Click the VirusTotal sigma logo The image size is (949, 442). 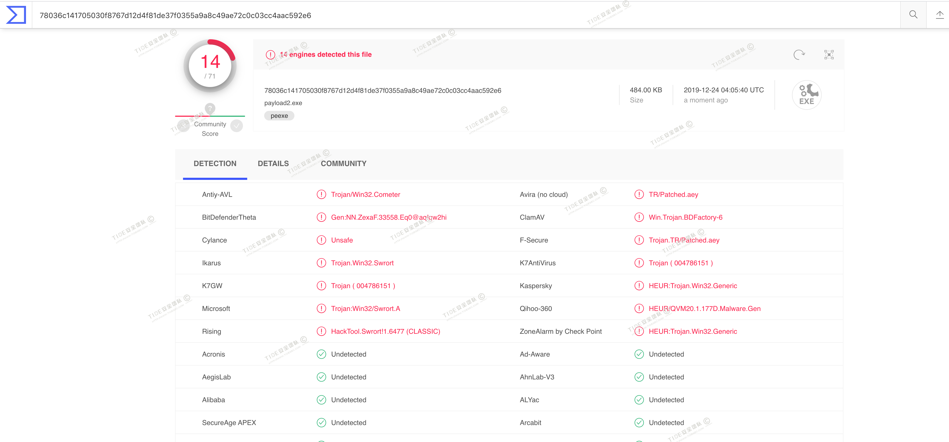pyautogui.click(x=16, y=15)
